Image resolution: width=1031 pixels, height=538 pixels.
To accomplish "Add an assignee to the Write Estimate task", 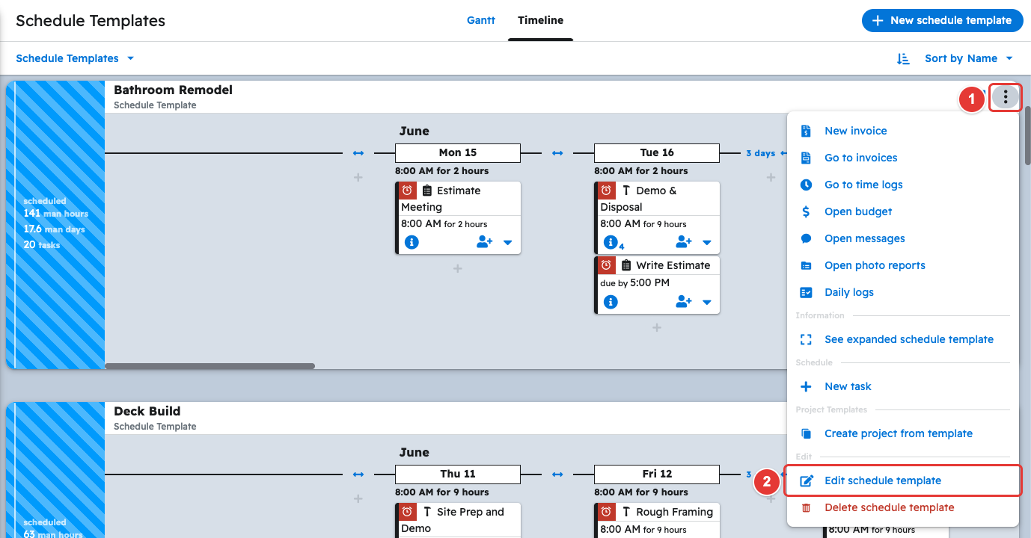I will [x=684, y=302].
